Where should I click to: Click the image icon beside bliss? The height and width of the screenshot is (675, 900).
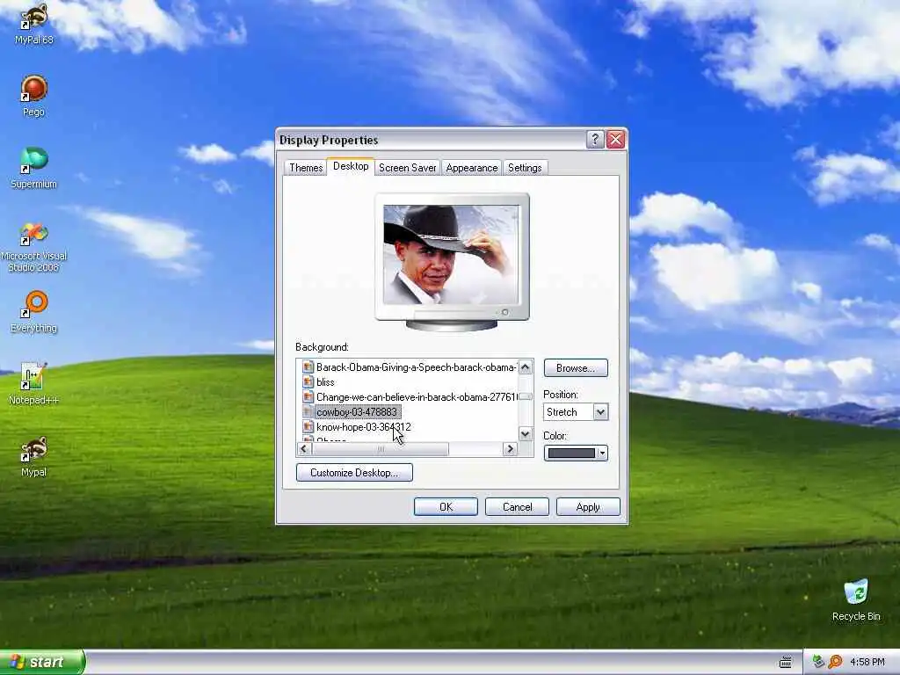point(308,382)
